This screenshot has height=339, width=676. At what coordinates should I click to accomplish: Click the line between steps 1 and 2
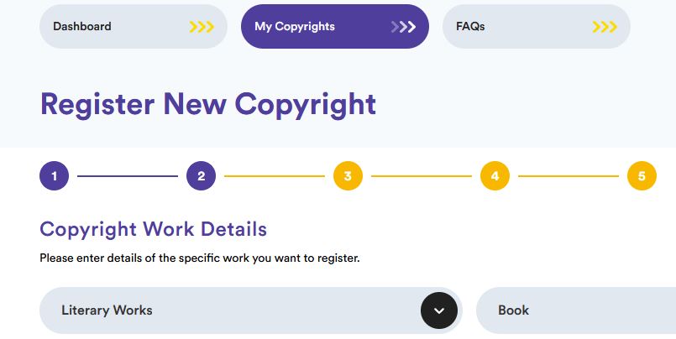(128, 176)
